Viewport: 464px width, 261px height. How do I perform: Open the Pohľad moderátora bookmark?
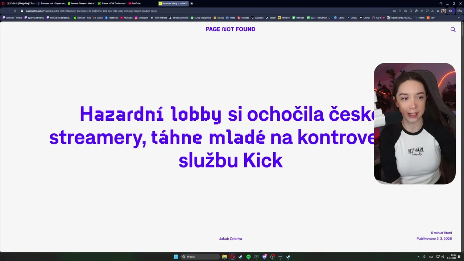click(x=58, y=18)
